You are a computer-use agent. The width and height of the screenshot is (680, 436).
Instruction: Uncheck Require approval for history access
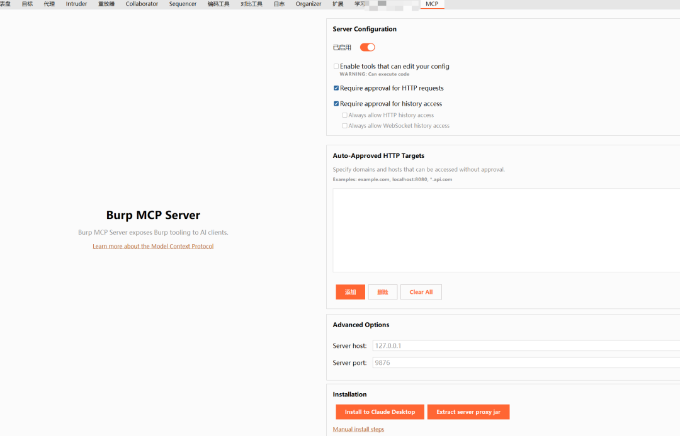[x=336, y=104]
